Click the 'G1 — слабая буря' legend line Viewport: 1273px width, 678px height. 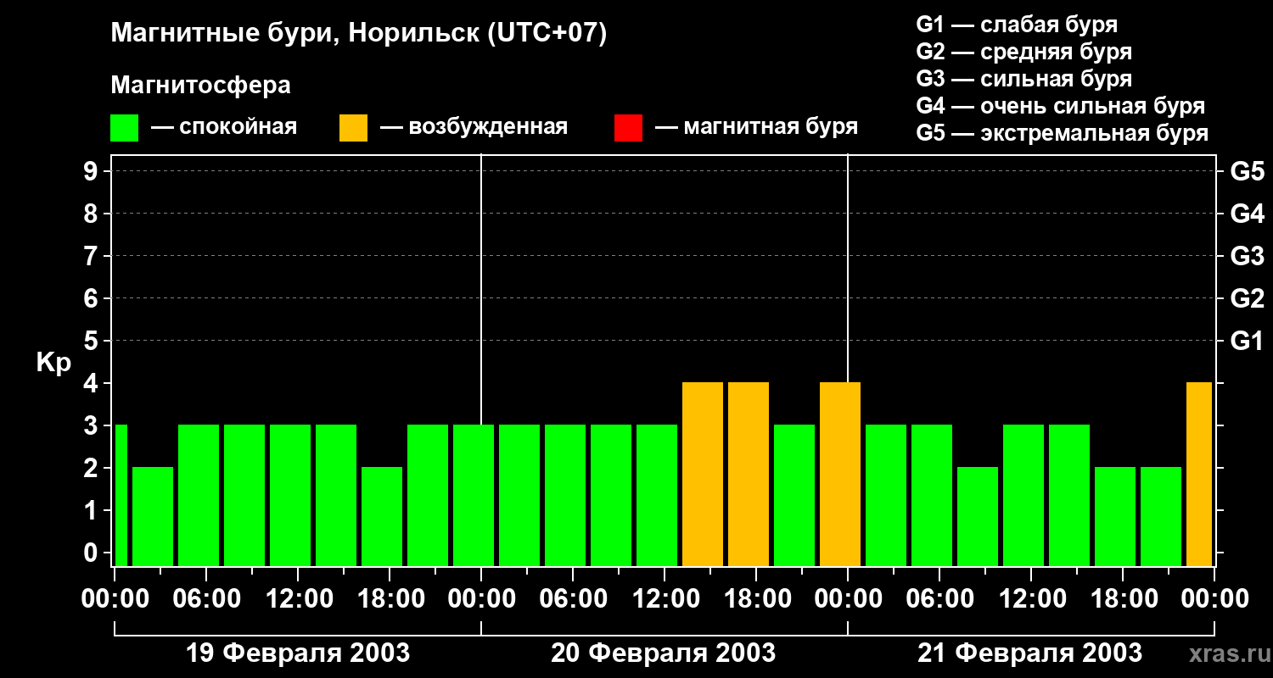(1017, 25)
